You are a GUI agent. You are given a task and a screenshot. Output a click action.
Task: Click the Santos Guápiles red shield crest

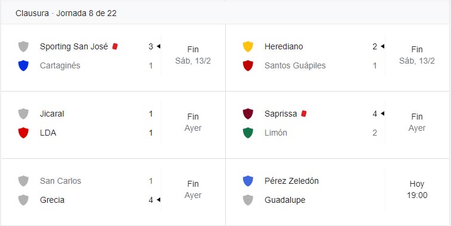[x=248, y=65]
